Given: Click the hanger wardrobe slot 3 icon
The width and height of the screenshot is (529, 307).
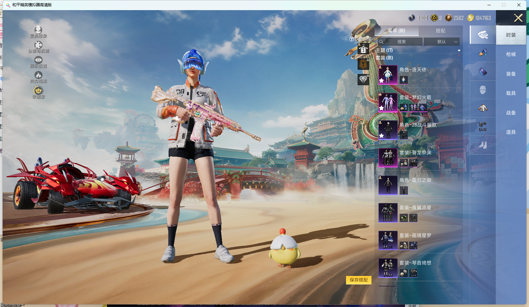Looking at the screenshot, I should (x=363, y=49).
